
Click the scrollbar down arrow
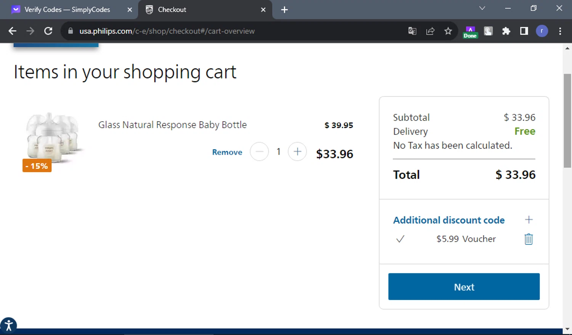[x=567, y=329]
